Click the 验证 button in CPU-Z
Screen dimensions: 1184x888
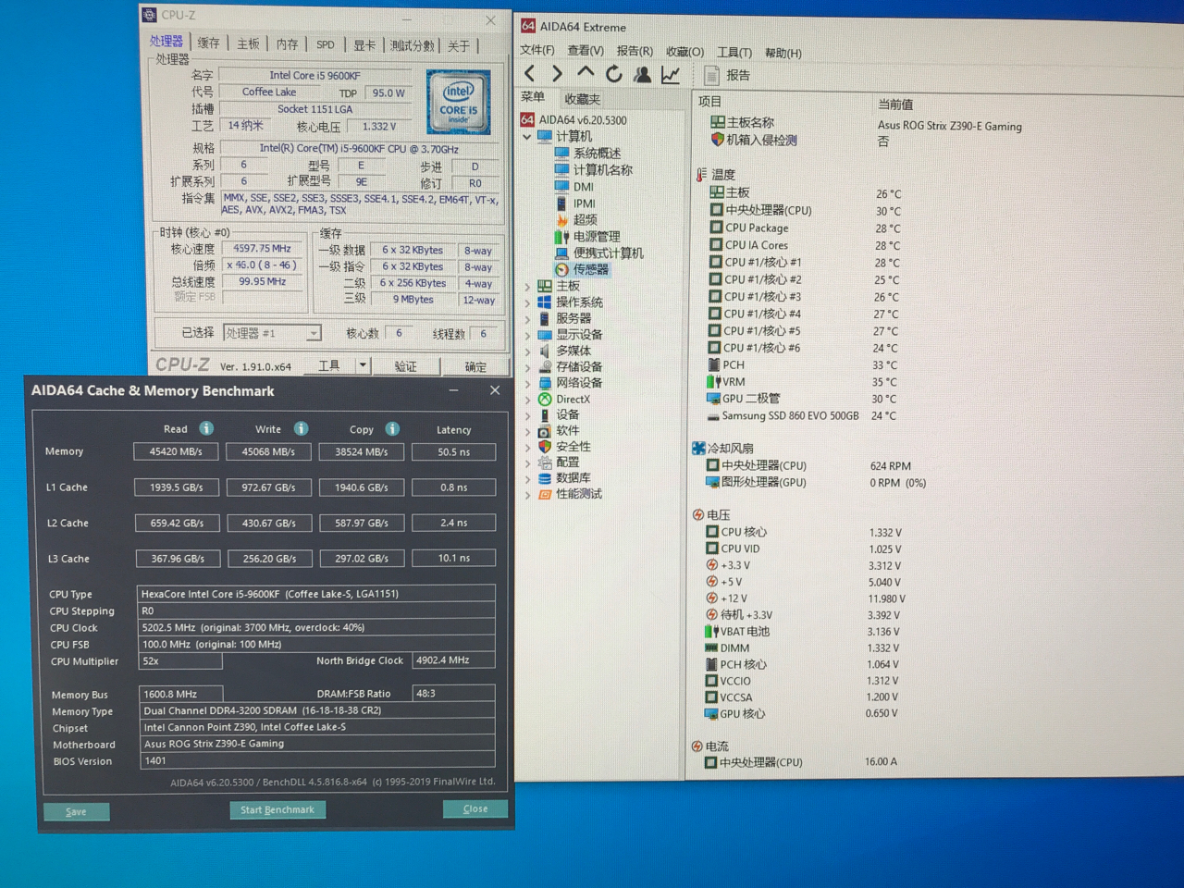tap(407, 365)
